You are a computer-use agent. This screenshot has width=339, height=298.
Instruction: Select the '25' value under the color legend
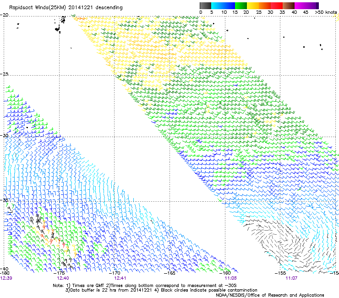click(x=259, y=12)
